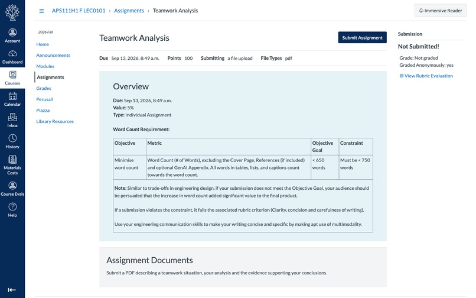Click the Due date in the details row
Viewport: 476px width, 298px height.
[x=129, y=58]
